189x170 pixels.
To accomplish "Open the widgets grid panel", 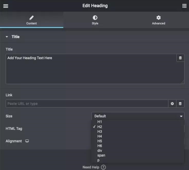I will pyautogui.click(x=184, y=6).
